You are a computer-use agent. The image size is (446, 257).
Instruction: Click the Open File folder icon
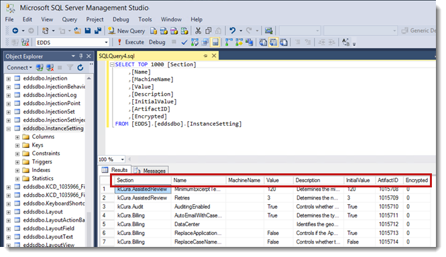[77, 31]
